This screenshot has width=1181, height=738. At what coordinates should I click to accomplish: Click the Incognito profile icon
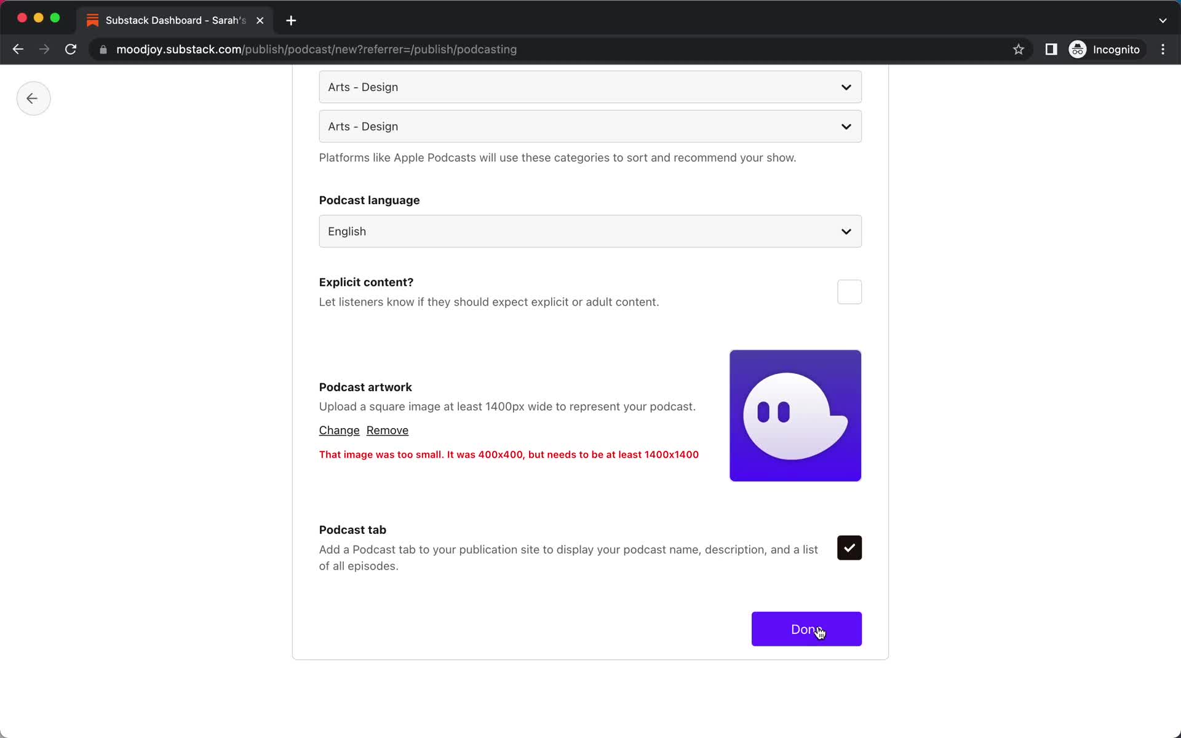1078,49
